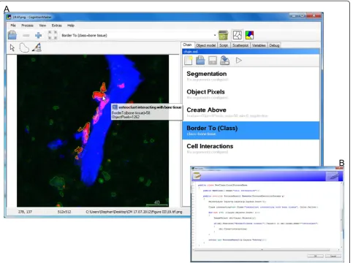353x263 pixels.
Task: Click the fit-to-window arrows icon
Action: [x=53, y=35]
